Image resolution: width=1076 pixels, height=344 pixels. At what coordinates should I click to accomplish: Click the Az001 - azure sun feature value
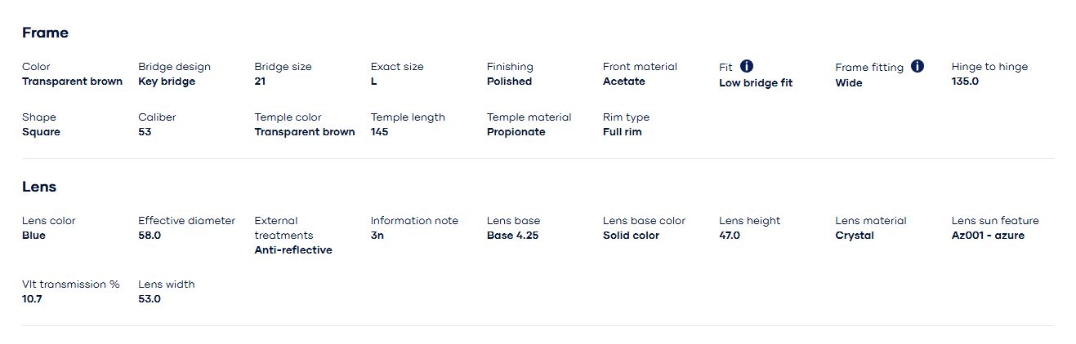click(x=988, y=236)
